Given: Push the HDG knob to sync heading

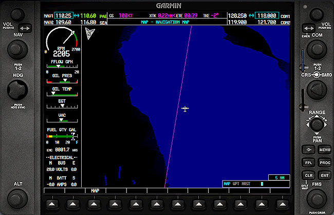Looking at the screenshot, I should coord(17,92).
